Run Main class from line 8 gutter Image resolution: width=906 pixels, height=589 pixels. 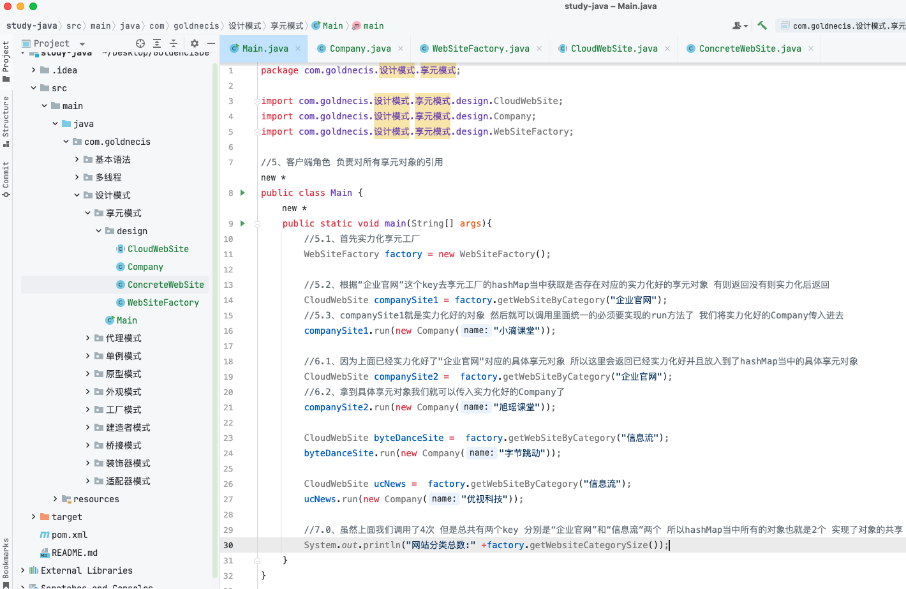tap(242, 193)
